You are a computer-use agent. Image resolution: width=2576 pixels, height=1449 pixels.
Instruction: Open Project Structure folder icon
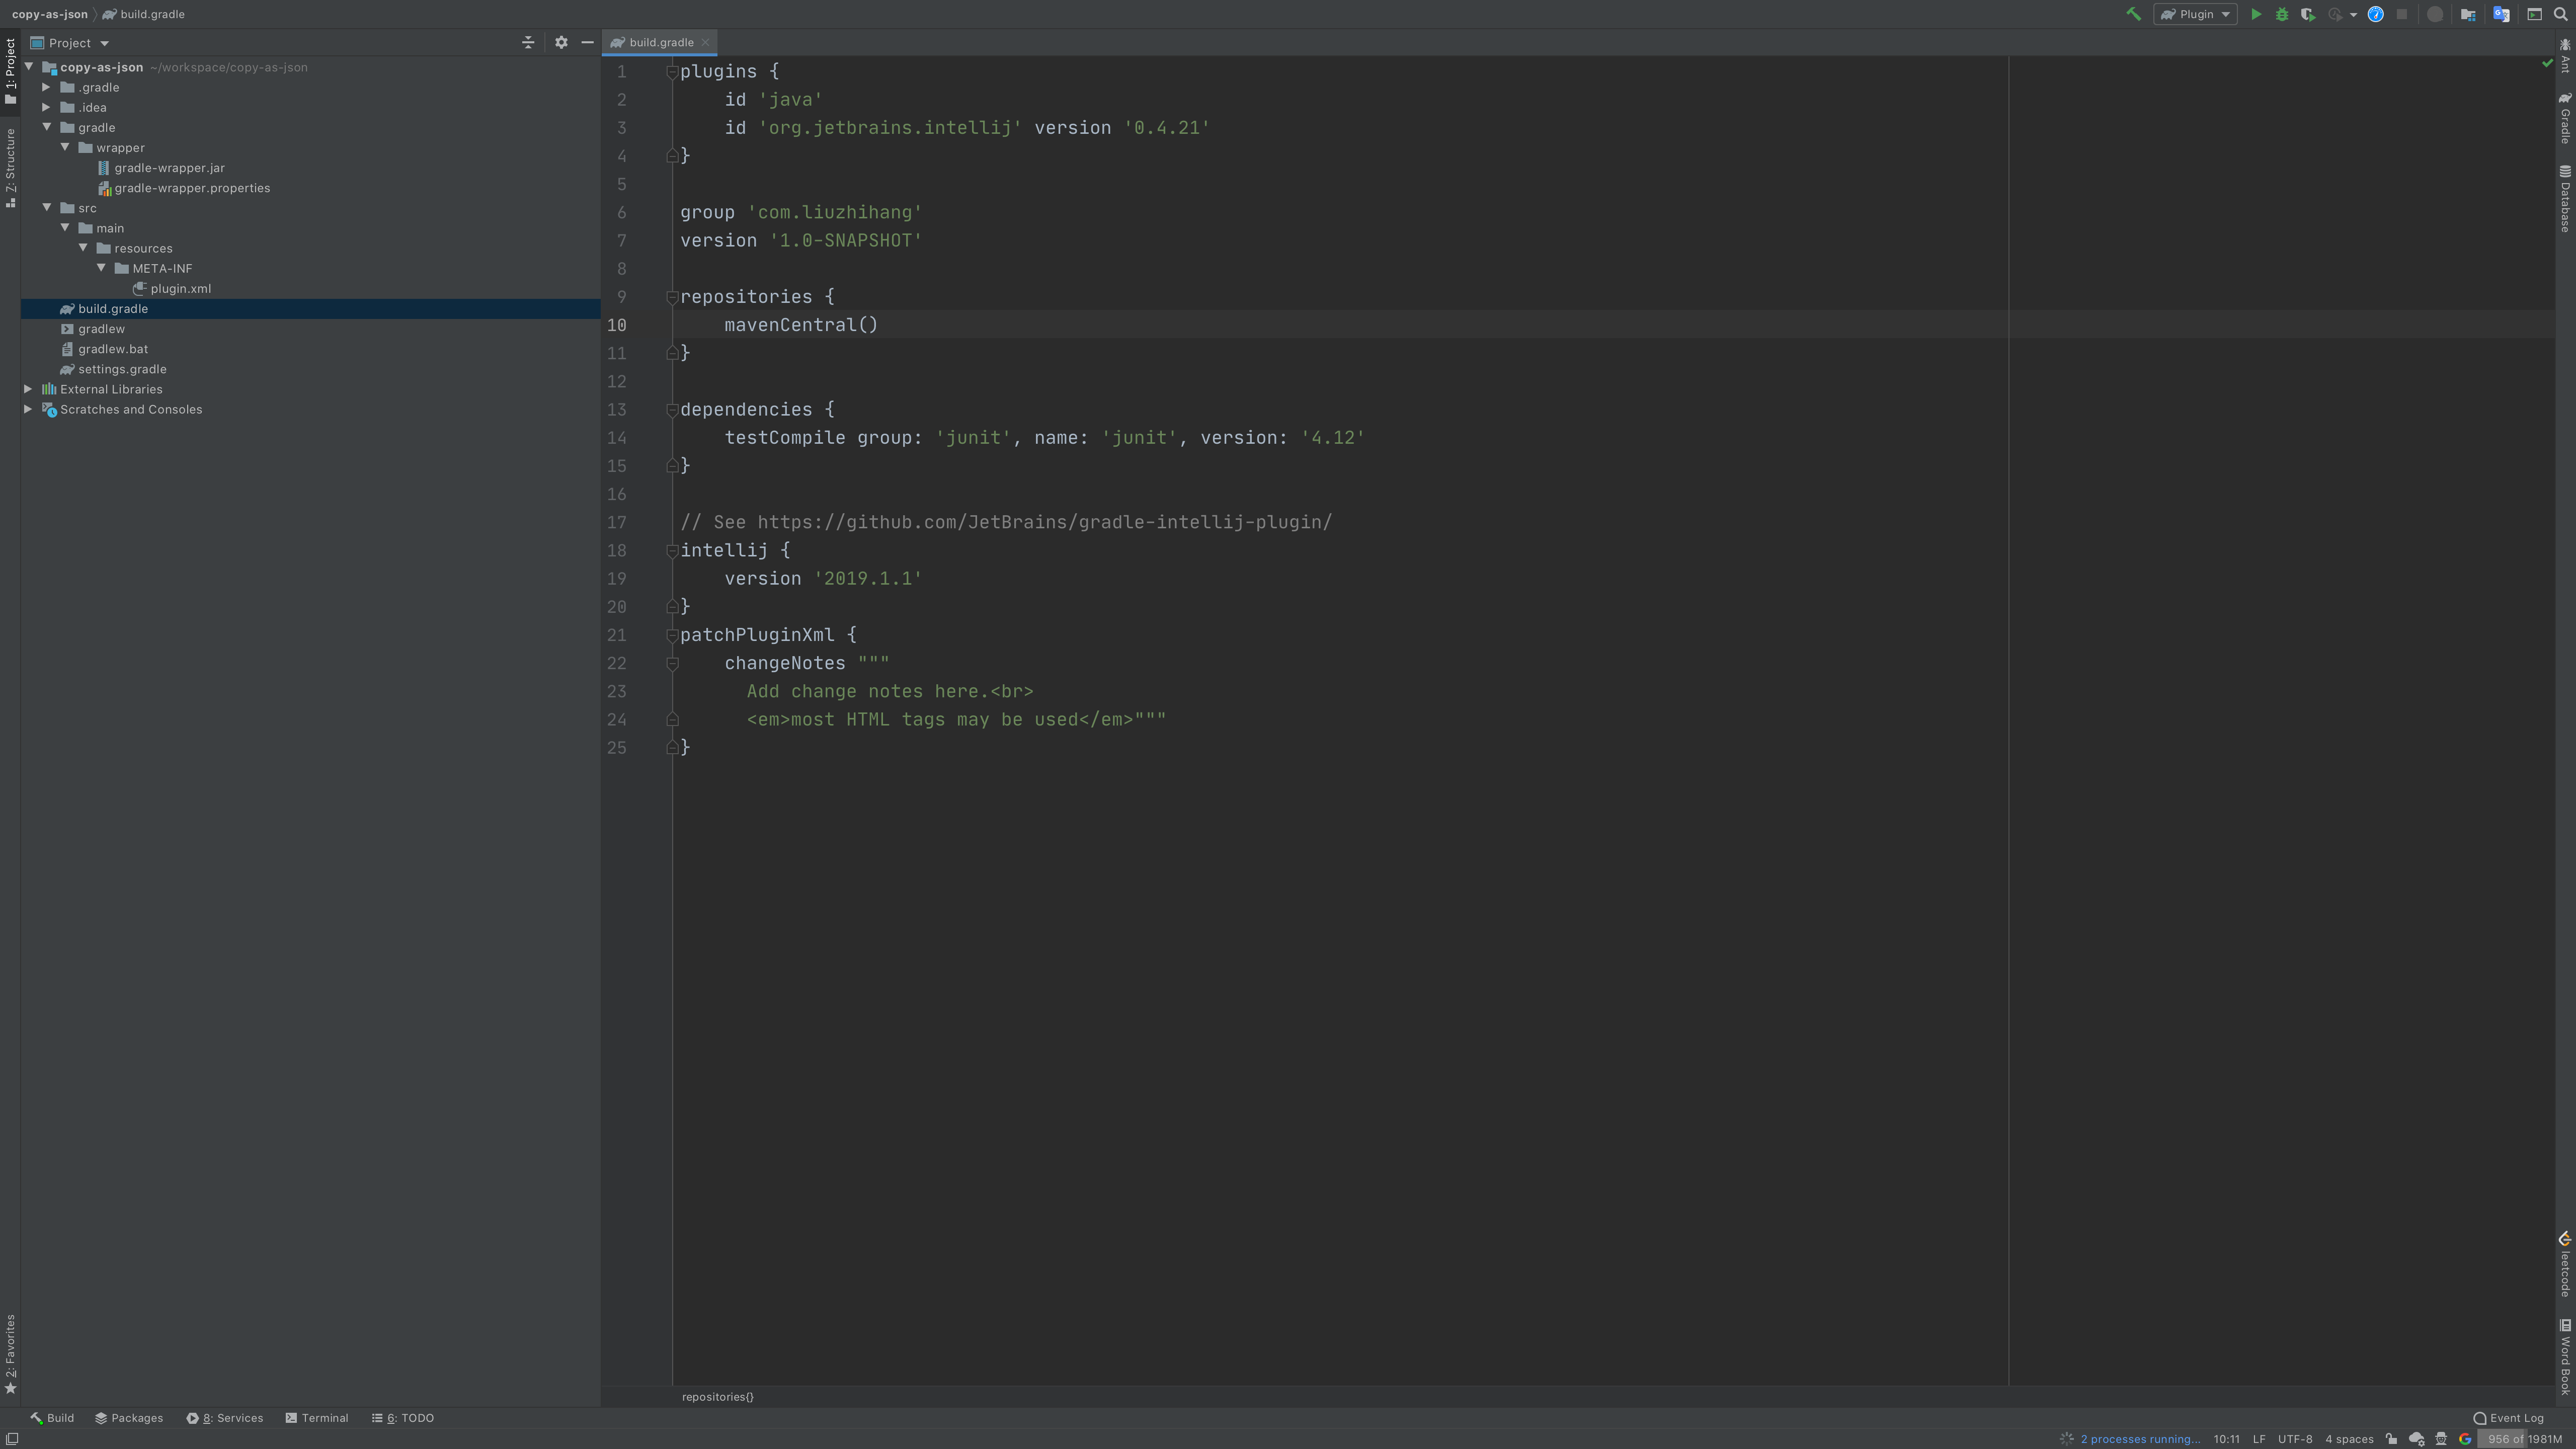click(x=2468, y=14)
